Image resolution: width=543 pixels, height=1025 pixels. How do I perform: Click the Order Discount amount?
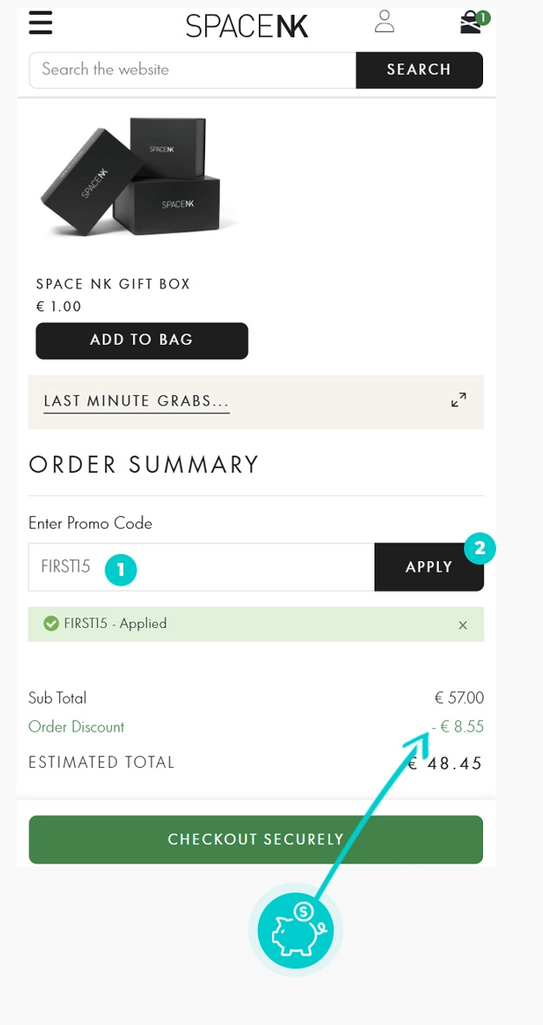tap(458, 727)
